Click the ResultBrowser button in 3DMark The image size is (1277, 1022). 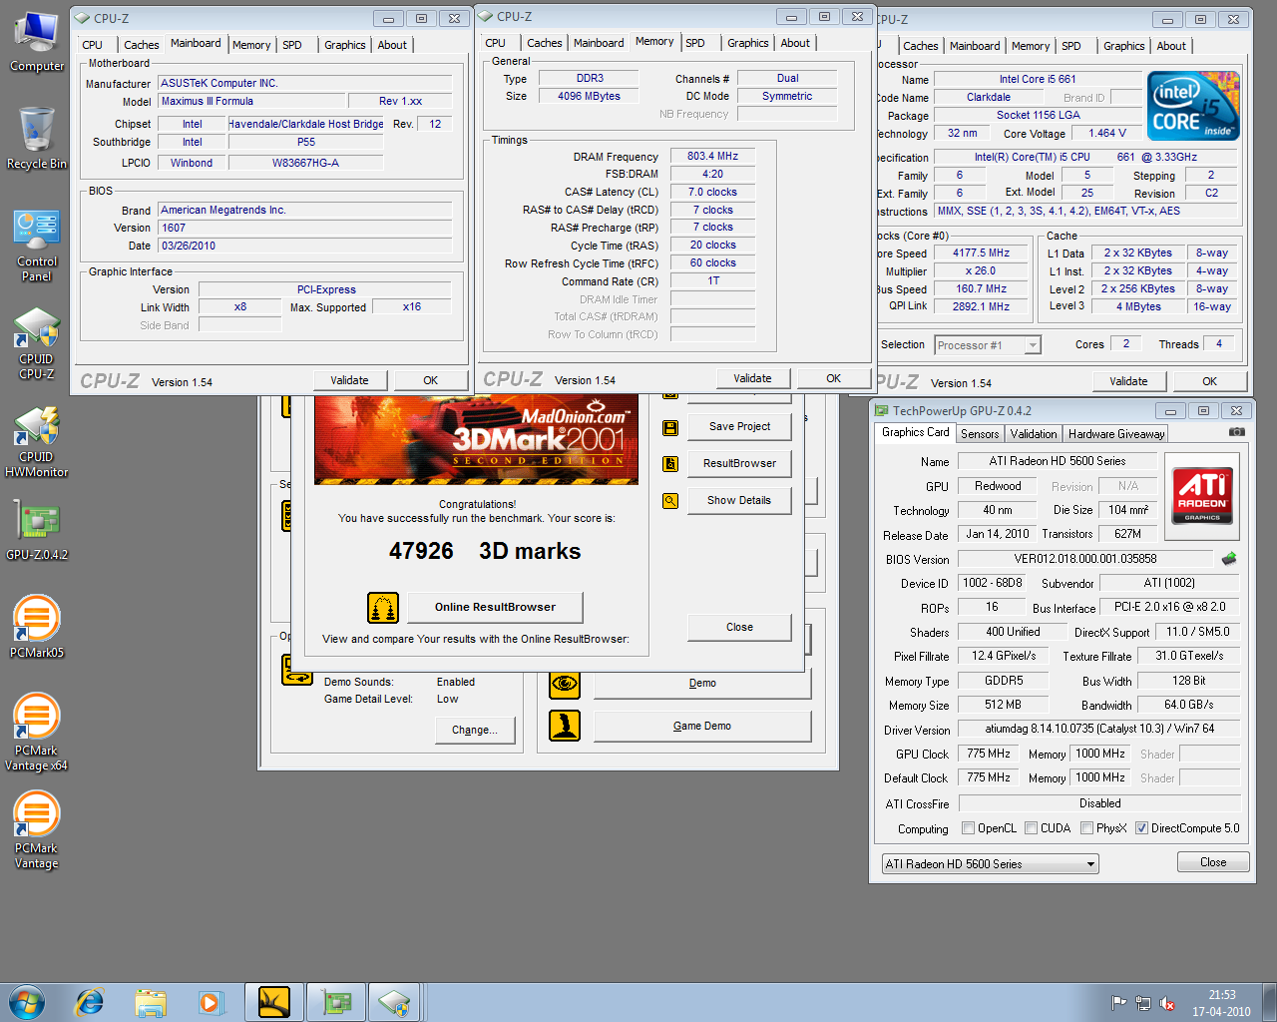coord(739,463)
